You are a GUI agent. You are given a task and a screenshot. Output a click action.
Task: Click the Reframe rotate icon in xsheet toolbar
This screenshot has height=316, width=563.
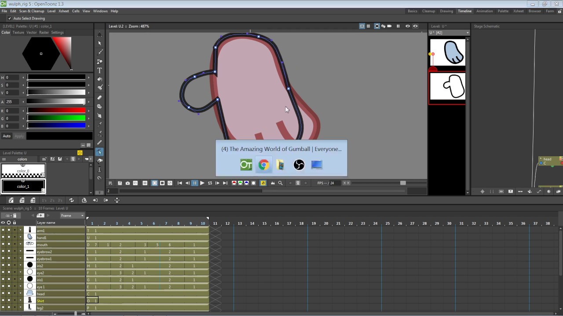click(71, 200)
